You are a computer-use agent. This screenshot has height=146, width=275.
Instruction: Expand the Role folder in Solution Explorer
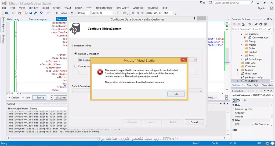(x=241, y=56)
